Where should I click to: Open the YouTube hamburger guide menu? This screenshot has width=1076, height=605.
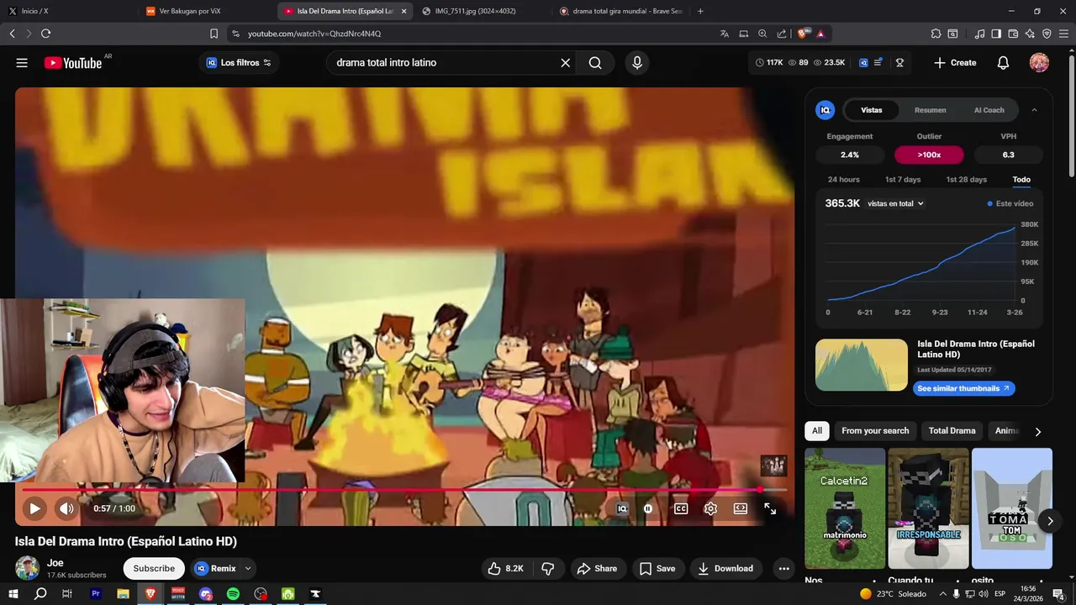22,63
